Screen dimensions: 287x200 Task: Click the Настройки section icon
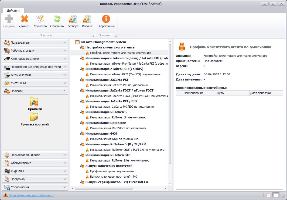pyautogui.click(x=7, y=179)
